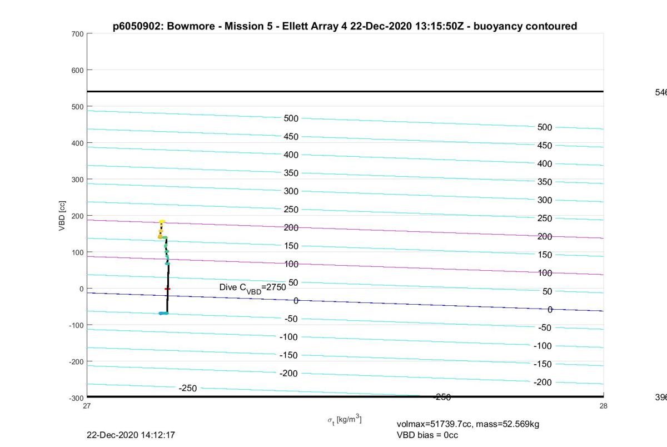Image resolution: width=667 pixels, height=447 pixels.
Task: Click the green markers on the profile
Action: (166, 251)
